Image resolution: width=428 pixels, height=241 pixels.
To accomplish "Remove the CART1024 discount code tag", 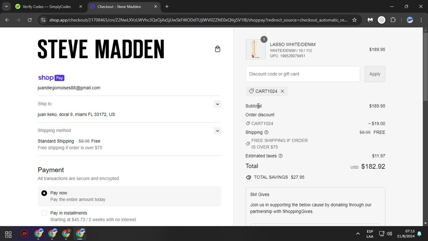I will click(x=282, y=91).
